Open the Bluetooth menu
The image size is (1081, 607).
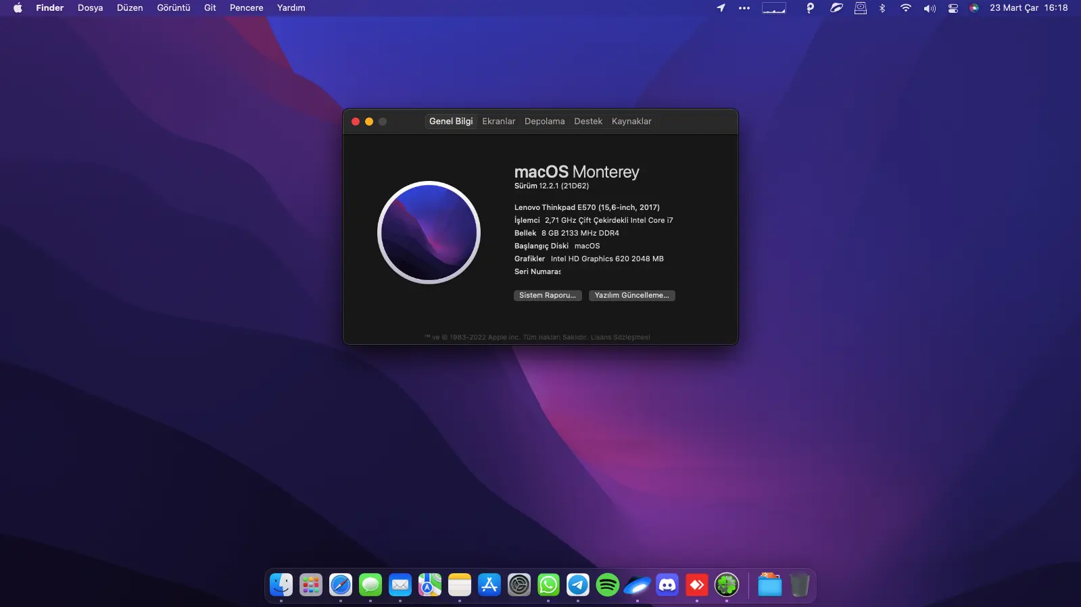(x=882, y=8)
